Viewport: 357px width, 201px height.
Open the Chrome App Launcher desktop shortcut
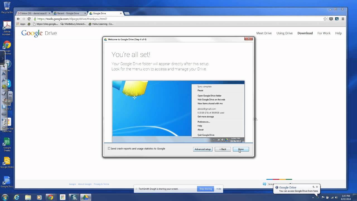pyautogui.click(x=7, y=125)
